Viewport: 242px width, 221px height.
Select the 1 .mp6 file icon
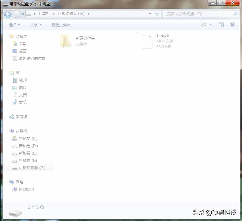147,42
